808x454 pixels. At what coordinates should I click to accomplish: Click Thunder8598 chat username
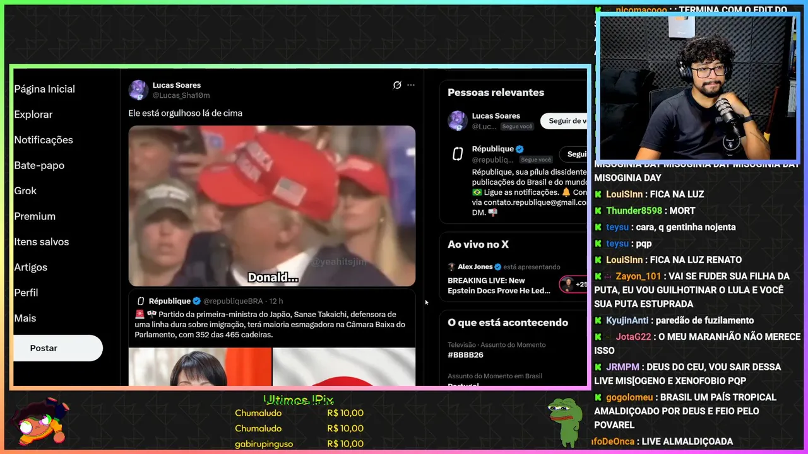pyautogui.click(x=634, y=211)
